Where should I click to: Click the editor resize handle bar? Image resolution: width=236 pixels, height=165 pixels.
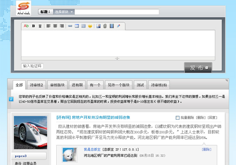(118, 58)
